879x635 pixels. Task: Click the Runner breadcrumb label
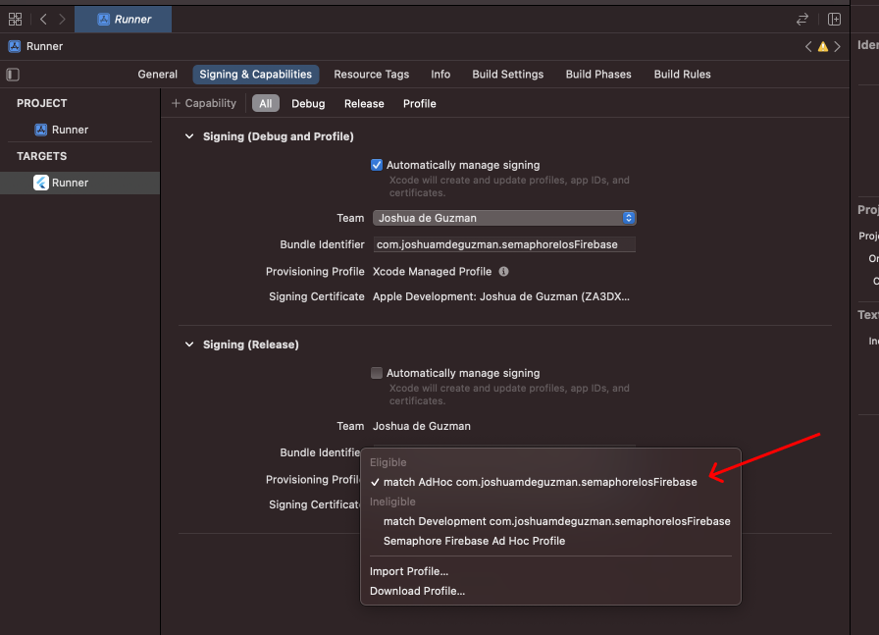45,46
